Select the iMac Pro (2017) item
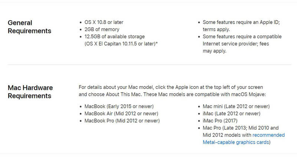This screenshot has width=297, height=157. pos(220,121)
